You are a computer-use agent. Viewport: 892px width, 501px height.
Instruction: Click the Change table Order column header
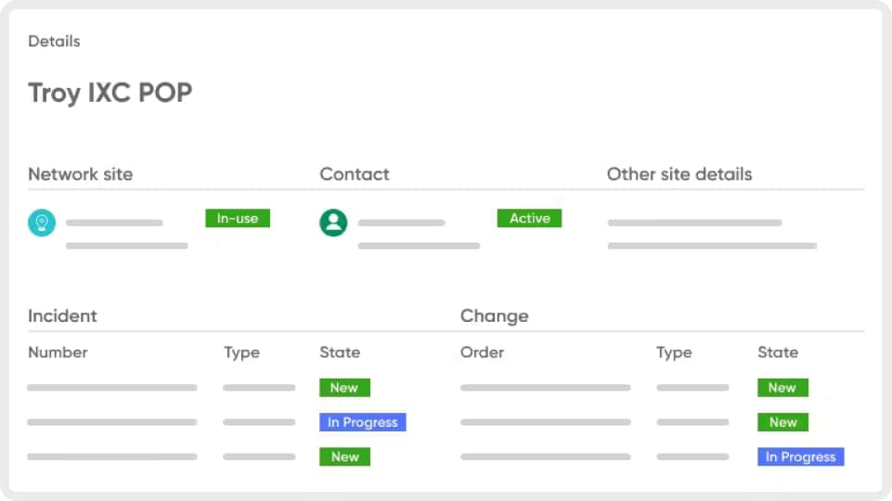[482, 353]
